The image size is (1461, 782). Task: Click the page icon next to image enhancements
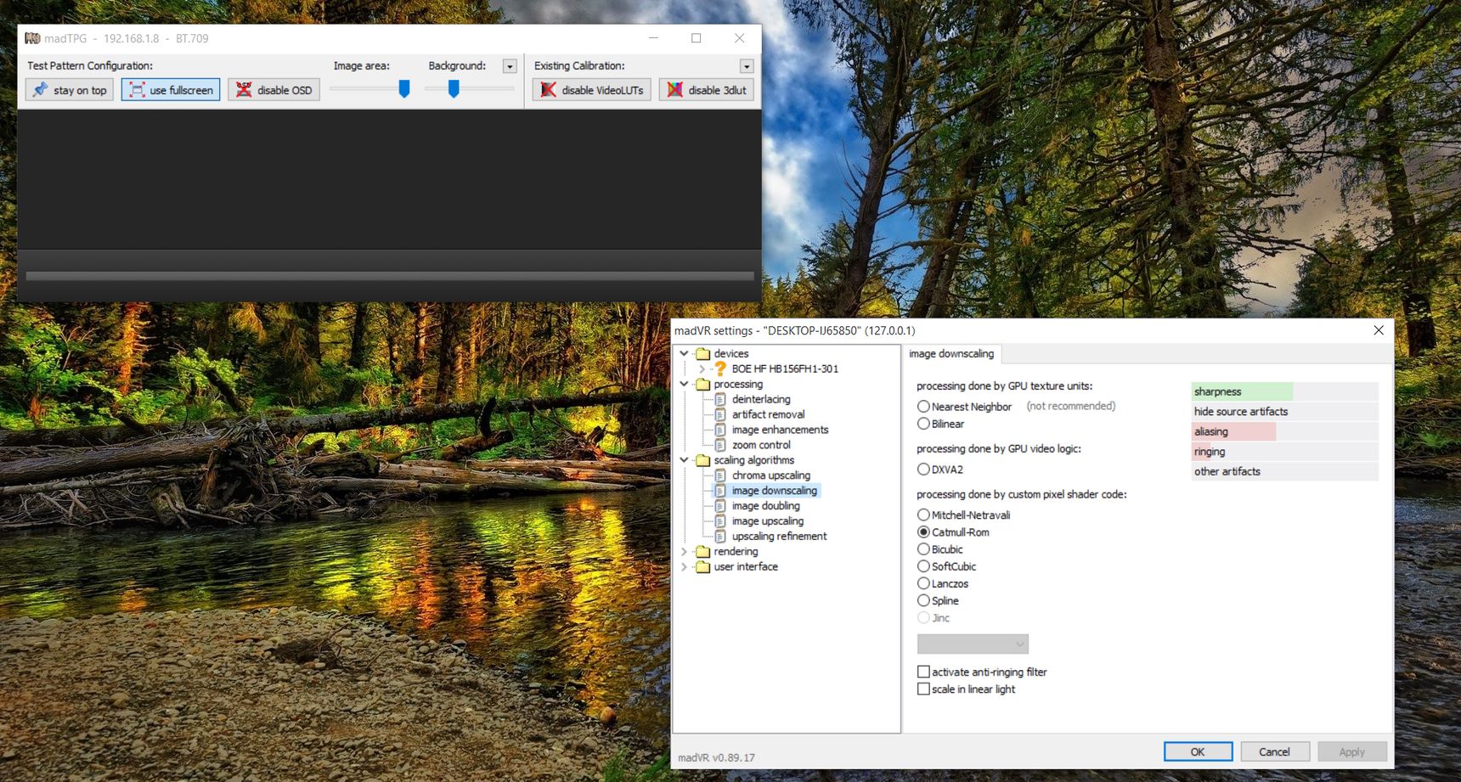pyautogui.click(x=720, y=430)
